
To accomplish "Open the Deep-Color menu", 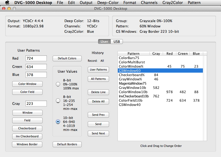I will pyautogui.click(x=108, y=3).
